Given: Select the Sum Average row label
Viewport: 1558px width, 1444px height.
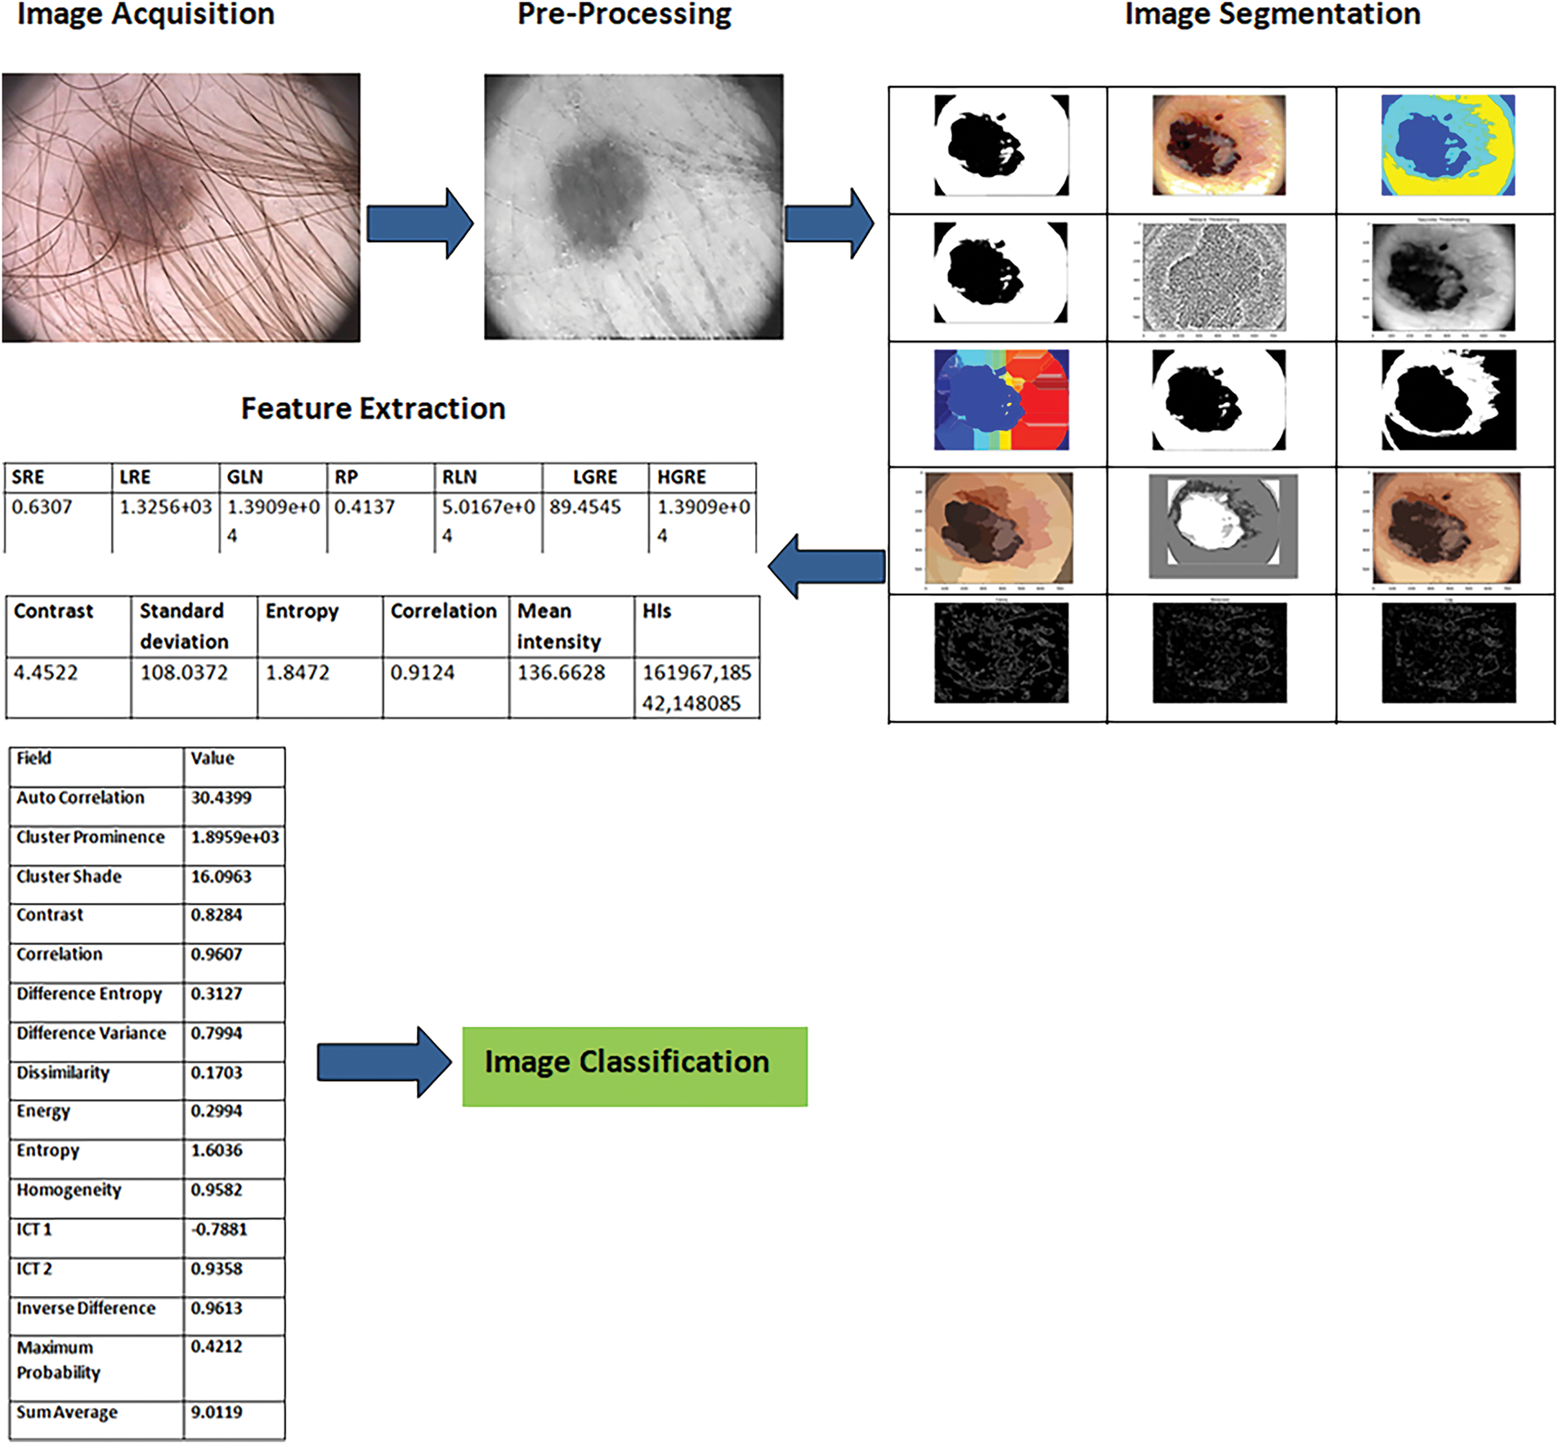Looking at the screenshot, I should (67, 1412).
